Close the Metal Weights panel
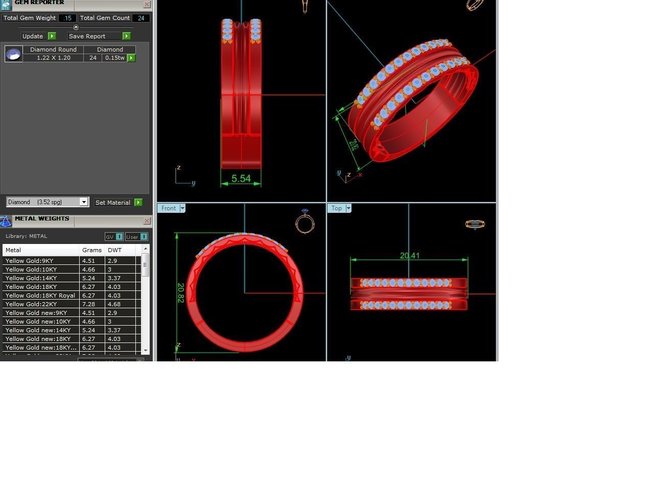This screenshot has width=656, height=491. coord(147,221)
